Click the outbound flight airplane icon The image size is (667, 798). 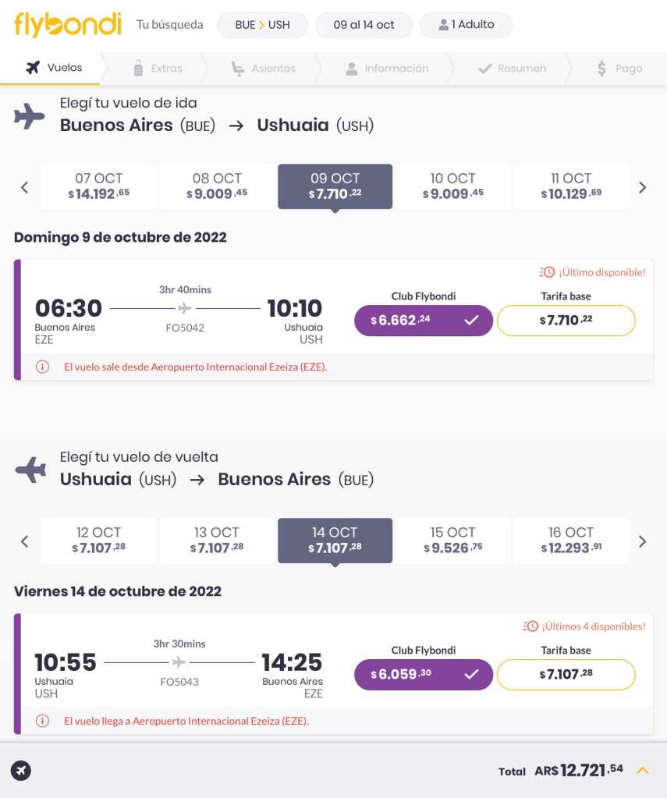point(30,117)
